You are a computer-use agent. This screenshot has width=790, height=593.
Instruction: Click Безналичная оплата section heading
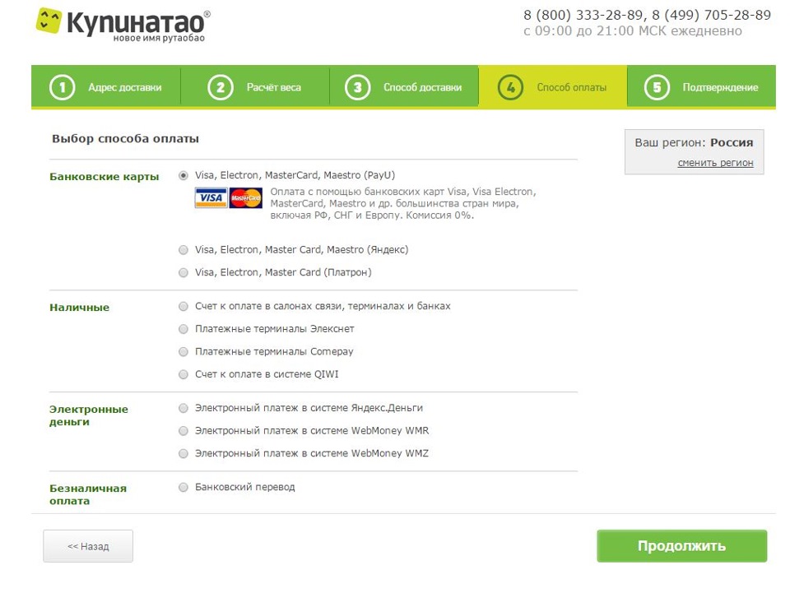88,494
